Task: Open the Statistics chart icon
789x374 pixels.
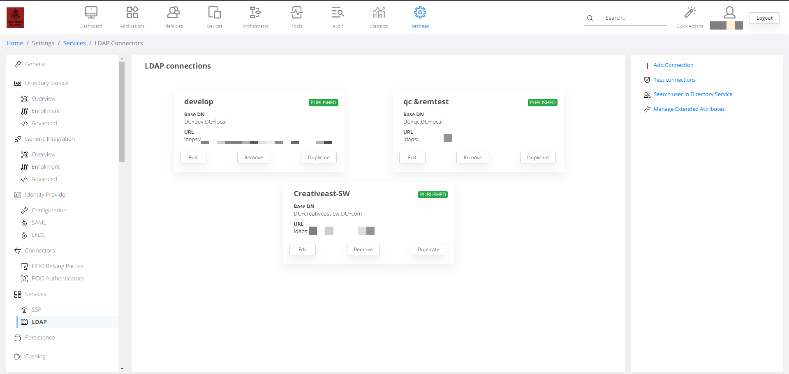Action: [x=379, y=13]
